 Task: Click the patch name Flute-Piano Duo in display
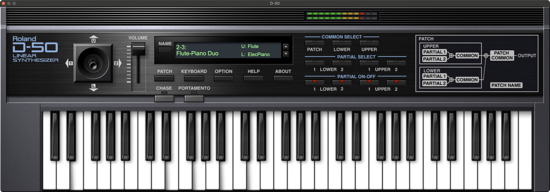(x=197, y=54)
